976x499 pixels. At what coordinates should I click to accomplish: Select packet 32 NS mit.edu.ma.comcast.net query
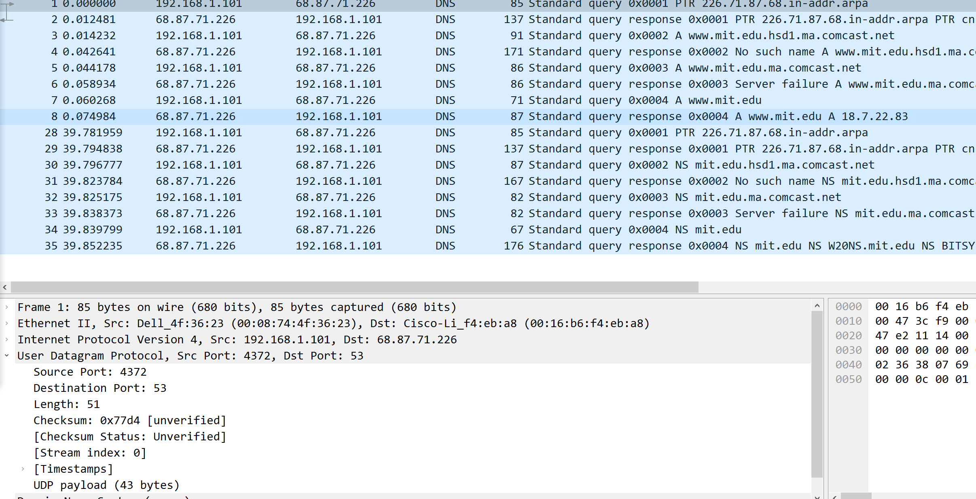[488, 197]
